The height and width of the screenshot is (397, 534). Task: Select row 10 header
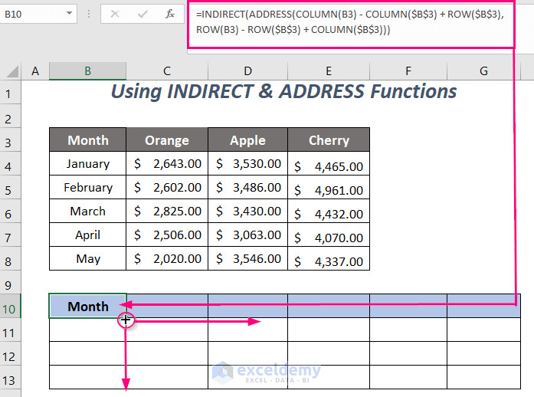(x=11, y=307)
